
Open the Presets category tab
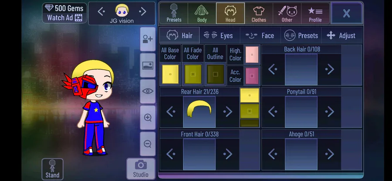coord(174,13)
